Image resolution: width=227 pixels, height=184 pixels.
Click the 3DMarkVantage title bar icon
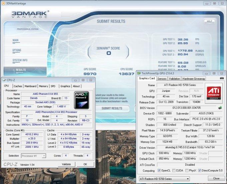coord(3,3)
